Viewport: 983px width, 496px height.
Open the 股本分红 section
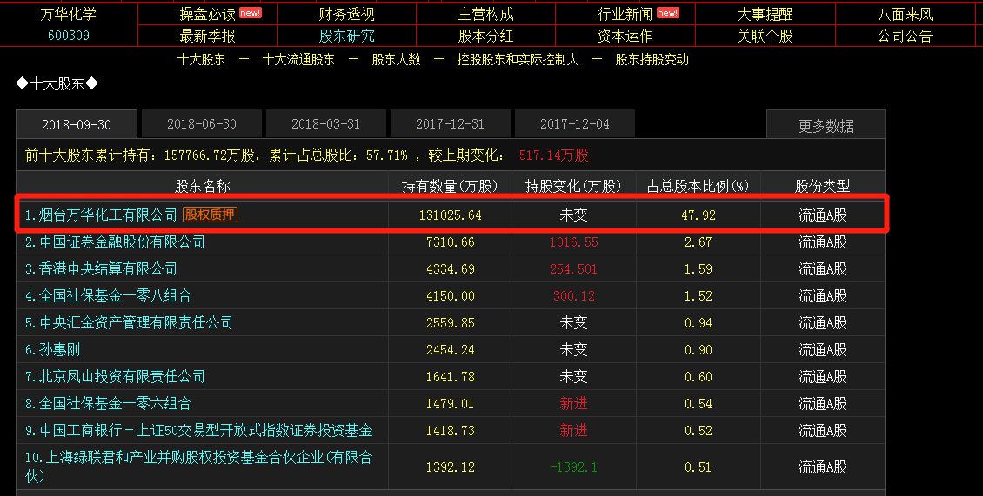[x=486, y=36]
